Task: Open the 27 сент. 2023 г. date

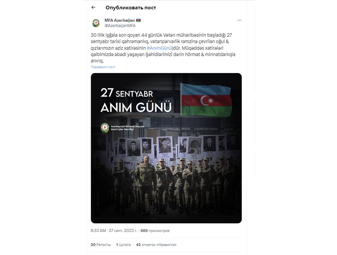Action: coord(123,231)
